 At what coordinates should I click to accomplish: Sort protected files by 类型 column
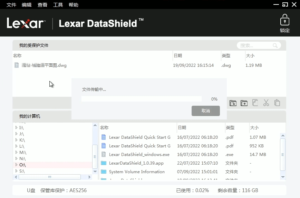pos(226,55)
